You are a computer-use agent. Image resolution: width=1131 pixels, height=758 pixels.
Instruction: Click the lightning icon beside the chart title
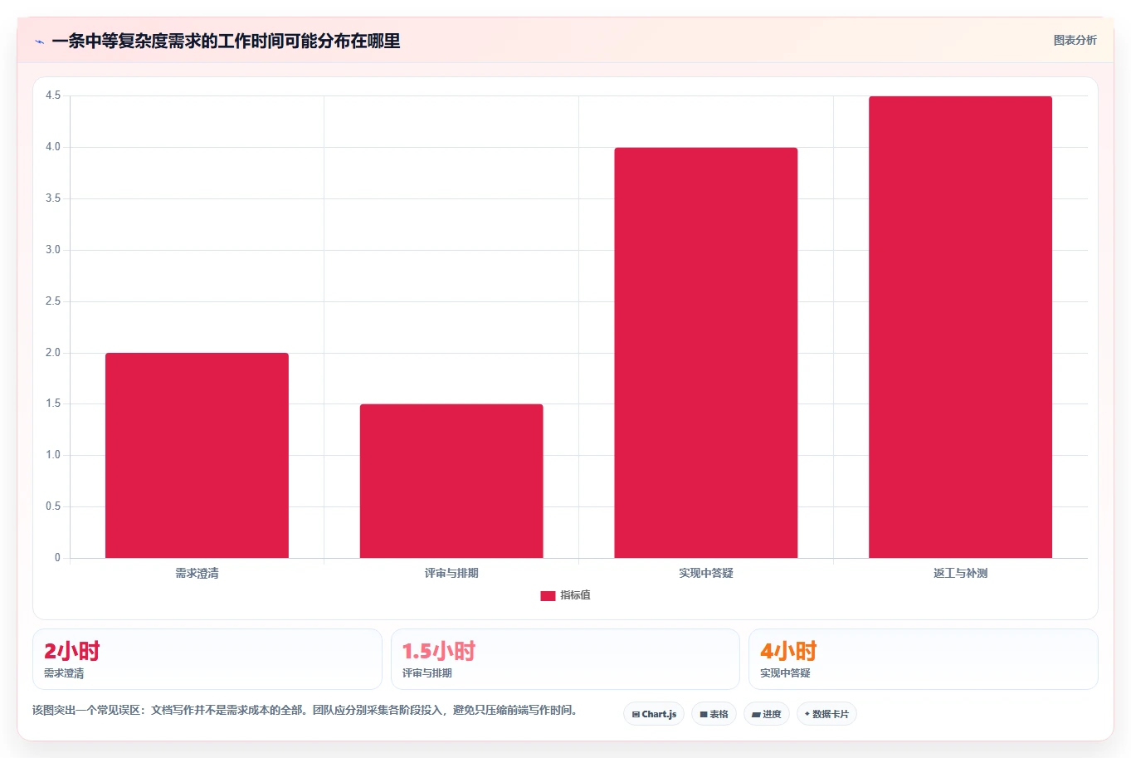(39, 42)
